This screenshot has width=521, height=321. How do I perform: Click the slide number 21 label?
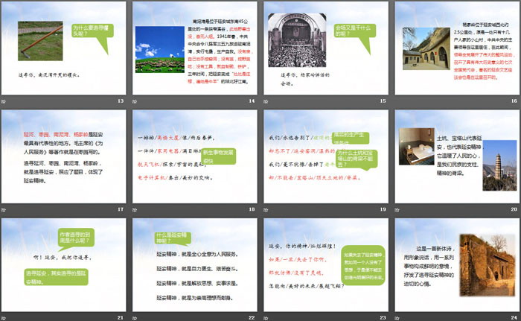pyautogui.click(x=121, y=318)
